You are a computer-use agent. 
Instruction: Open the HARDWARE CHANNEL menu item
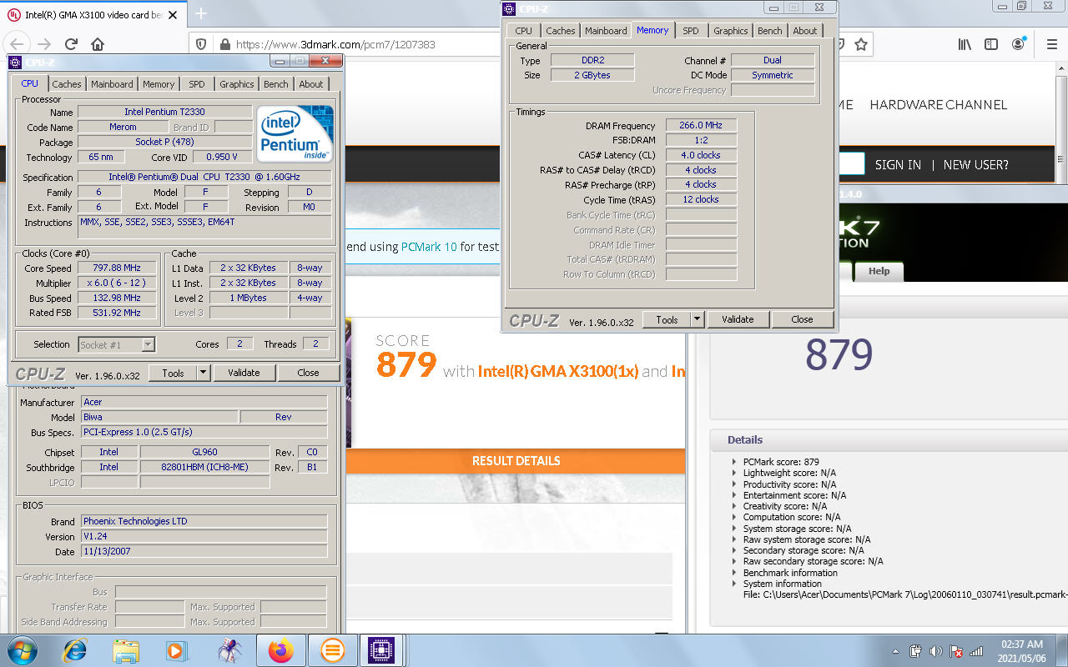tap(939, 104)
